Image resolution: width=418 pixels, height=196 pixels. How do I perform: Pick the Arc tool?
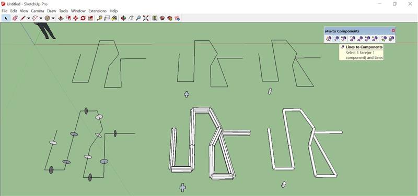click(x=35, y=18)
